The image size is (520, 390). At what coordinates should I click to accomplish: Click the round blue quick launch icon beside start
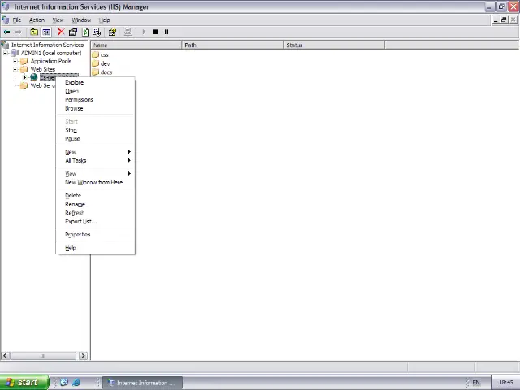64,382
